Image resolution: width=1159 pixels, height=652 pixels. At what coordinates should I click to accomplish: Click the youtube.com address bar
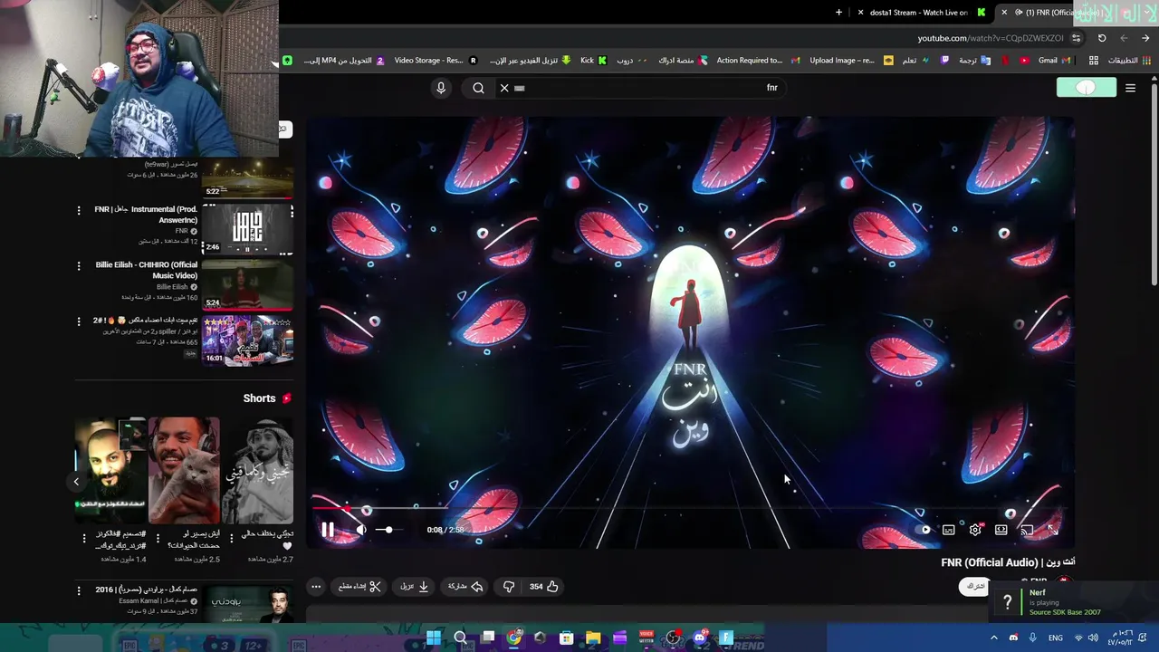tap(991, 38)
